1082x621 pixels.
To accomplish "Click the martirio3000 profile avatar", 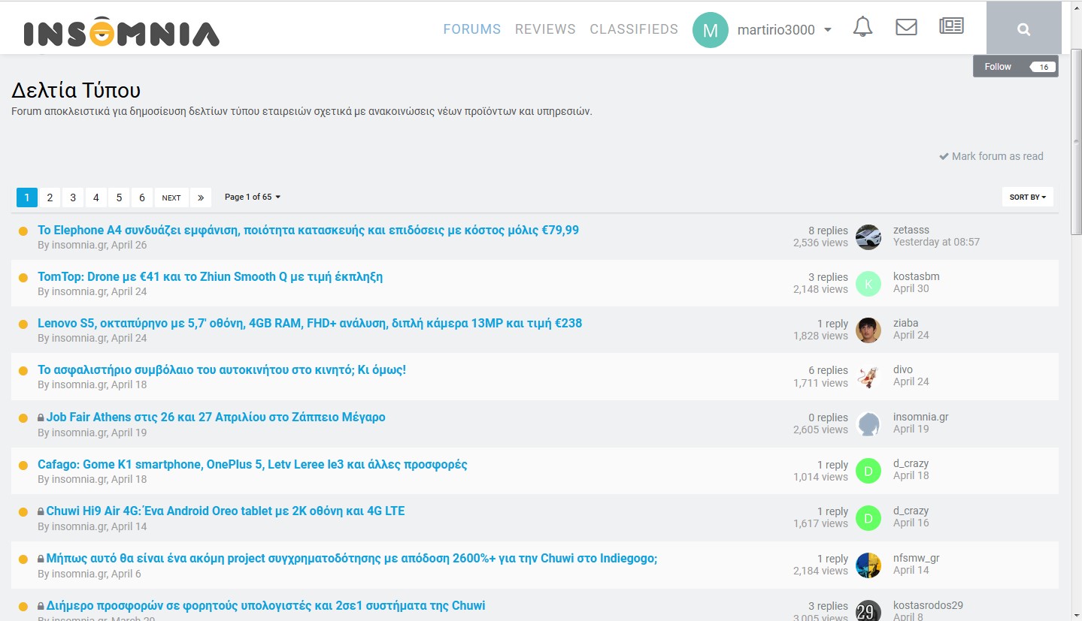I will (x=711, y=30).
